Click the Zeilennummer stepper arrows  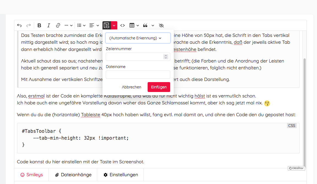point(166,57)
